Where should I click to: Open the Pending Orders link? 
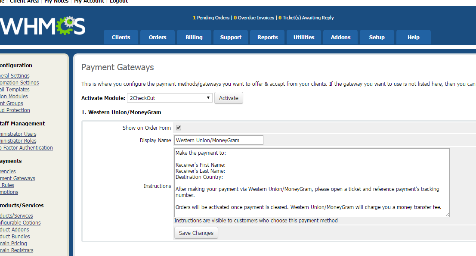pos(211,18)
